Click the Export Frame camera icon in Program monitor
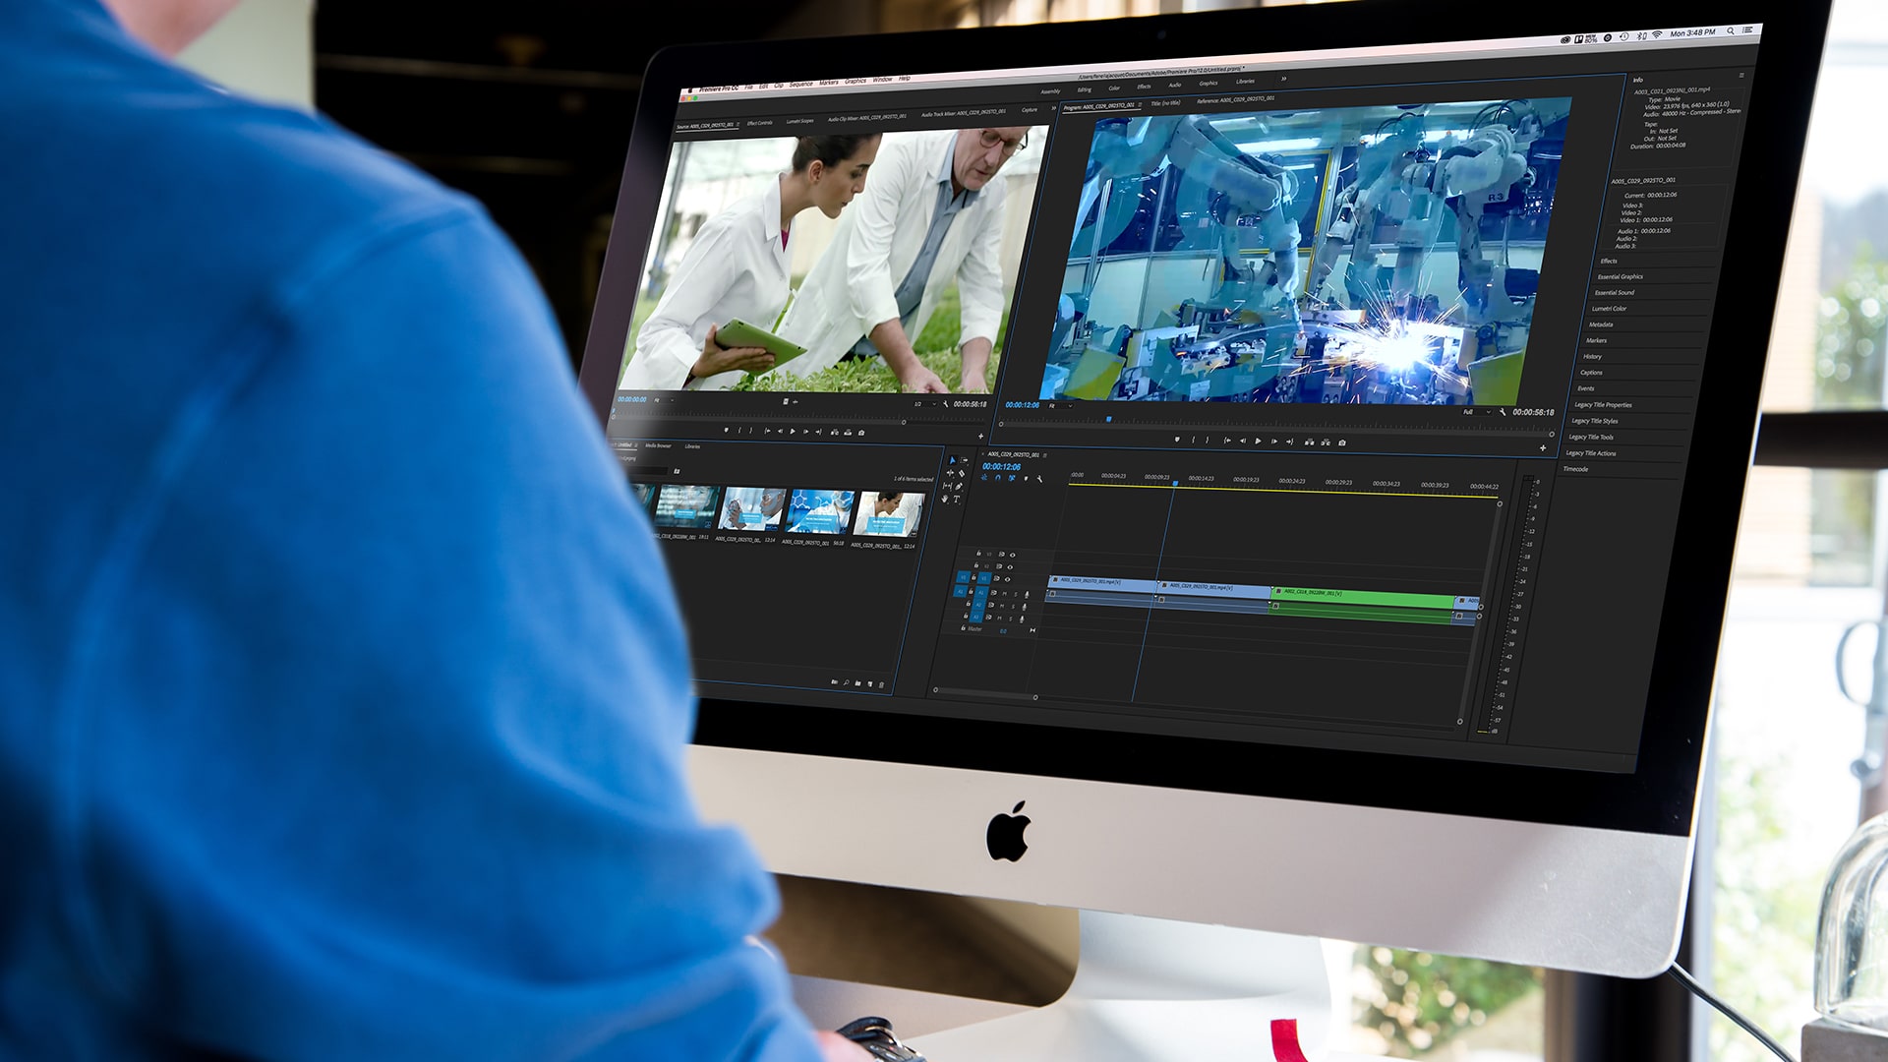Viewport: 1888px width, 1062px height. pyautogui.click(x=1342, y=442)
